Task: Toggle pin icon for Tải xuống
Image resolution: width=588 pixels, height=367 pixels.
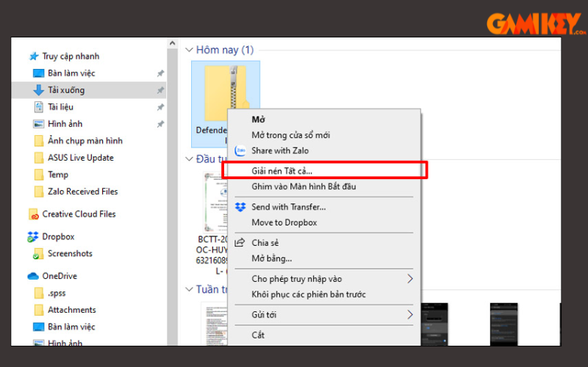Action: [160, 90]
